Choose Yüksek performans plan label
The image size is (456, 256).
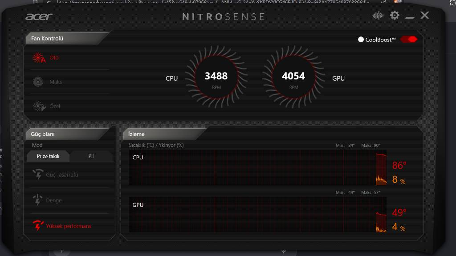pyautogui.click(x=69, y=226)
